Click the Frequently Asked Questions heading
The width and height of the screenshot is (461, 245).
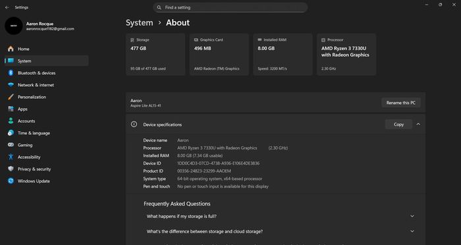click(x=177, y=204)
